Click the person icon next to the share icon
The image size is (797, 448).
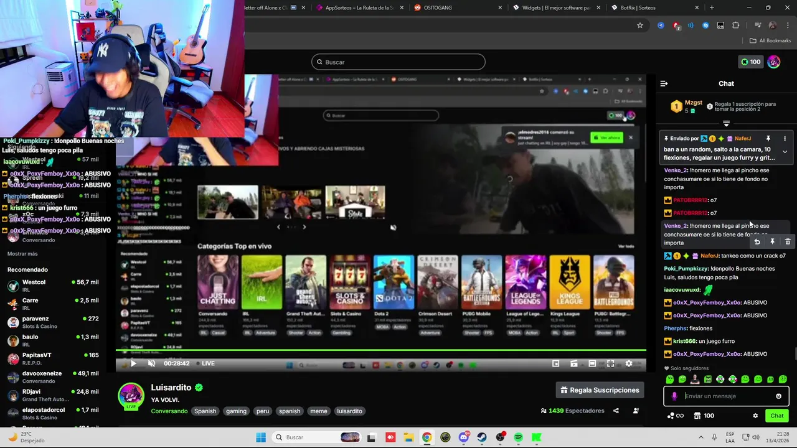pos(636,411)
